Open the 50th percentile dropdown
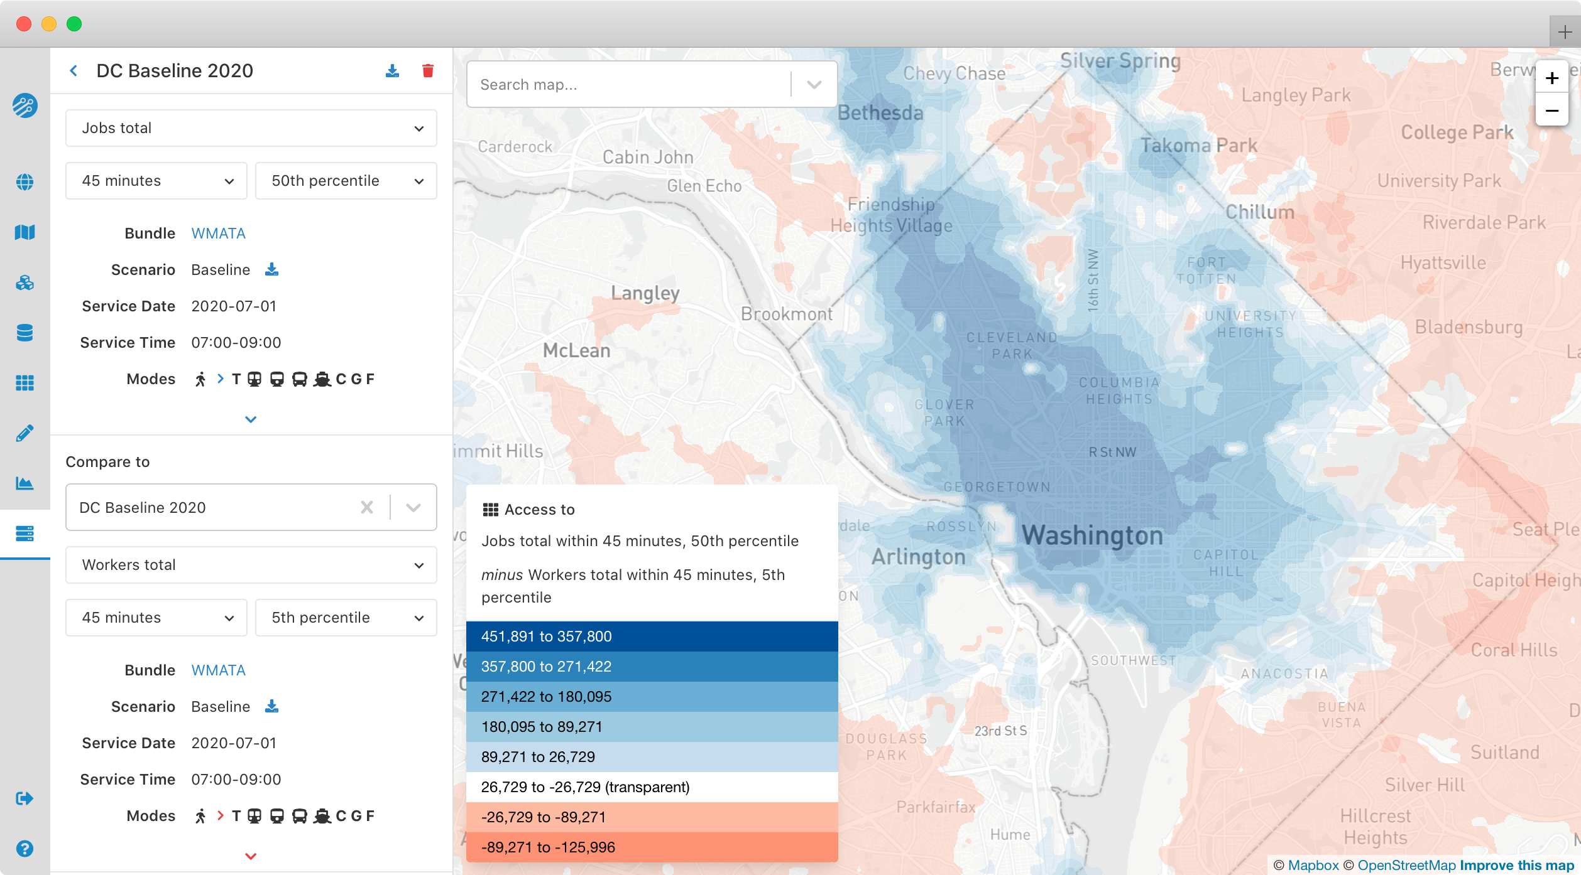The height and width of the screenshot is (875, 1581). pos(346,181)
